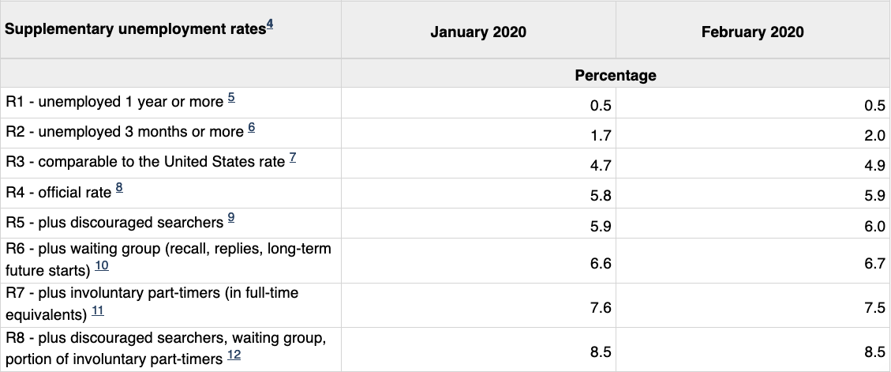Open footnote 5 on R1 row
Screen dimensions: 891x372
[231, 98]
